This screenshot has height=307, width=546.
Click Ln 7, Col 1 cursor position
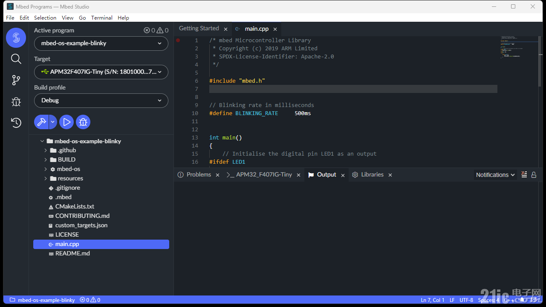pyautogui.click(x=433, y=300)
